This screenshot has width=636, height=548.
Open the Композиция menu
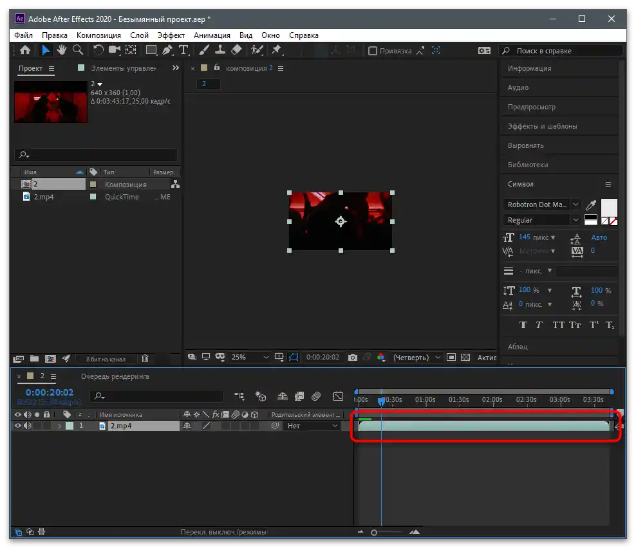[98, 35]
